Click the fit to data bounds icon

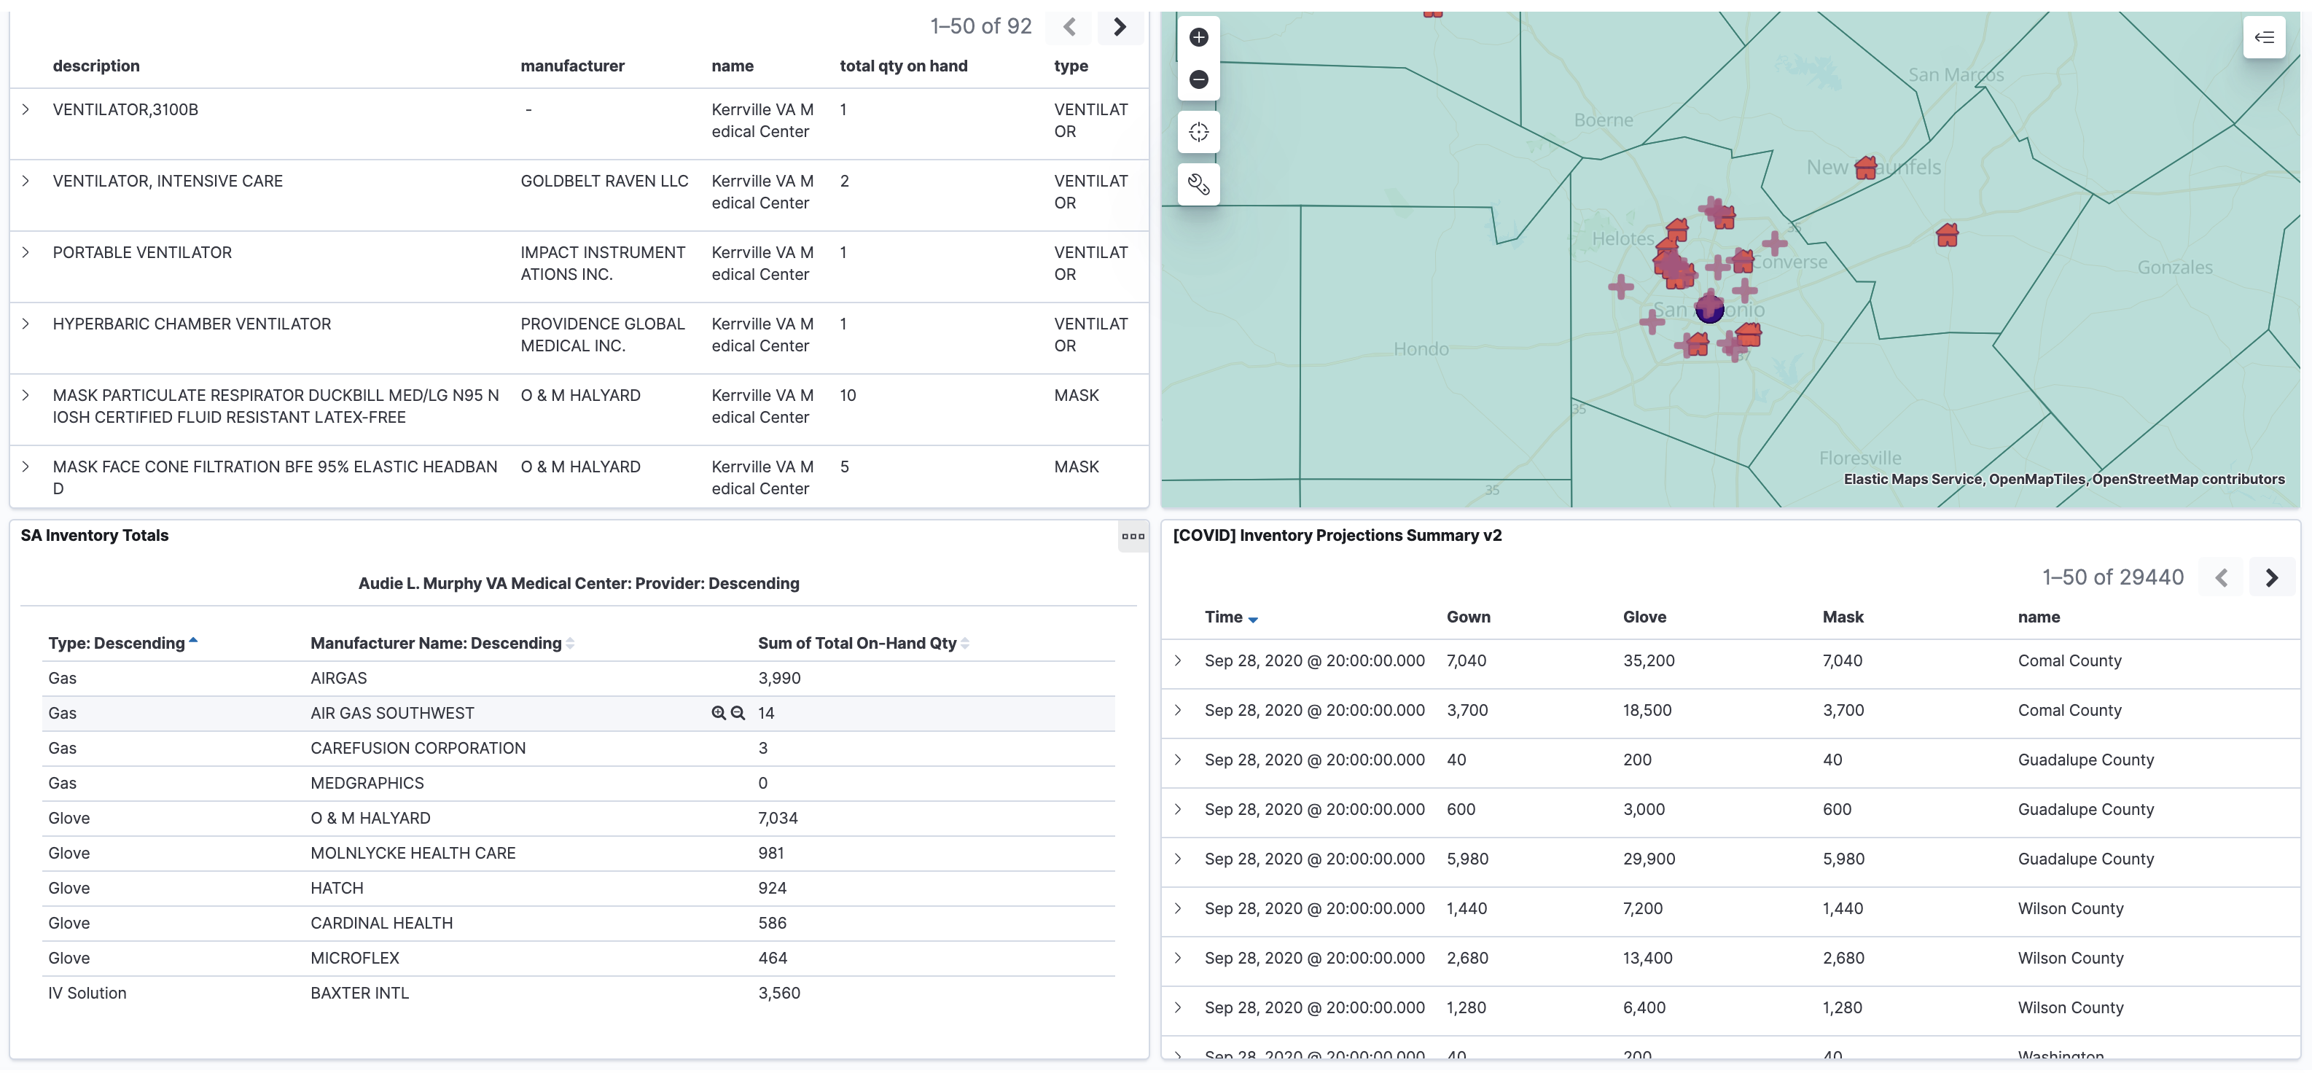[x=1198, y=133]
